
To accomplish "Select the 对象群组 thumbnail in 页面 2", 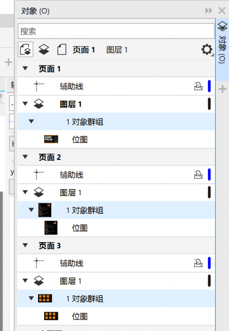I will tap(45, 210).
